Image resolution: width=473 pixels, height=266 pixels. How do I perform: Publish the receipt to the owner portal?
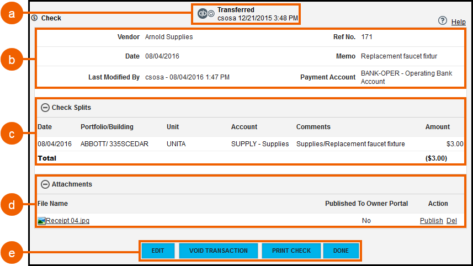coord(432,220)
